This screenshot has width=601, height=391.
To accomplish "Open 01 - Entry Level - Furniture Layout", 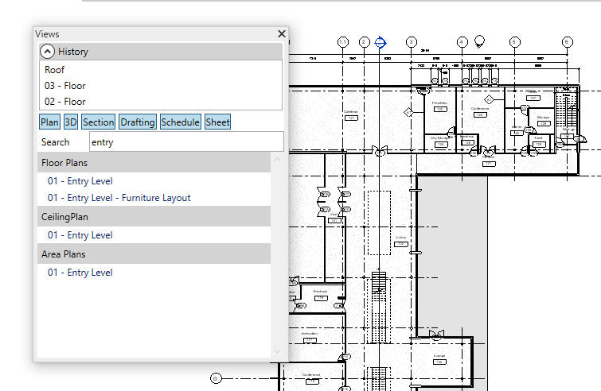I will [119, 198].
